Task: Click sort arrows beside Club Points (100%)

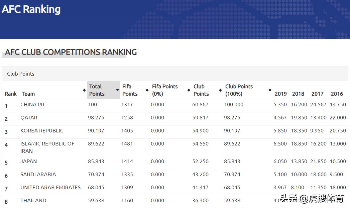Action: 270,90
